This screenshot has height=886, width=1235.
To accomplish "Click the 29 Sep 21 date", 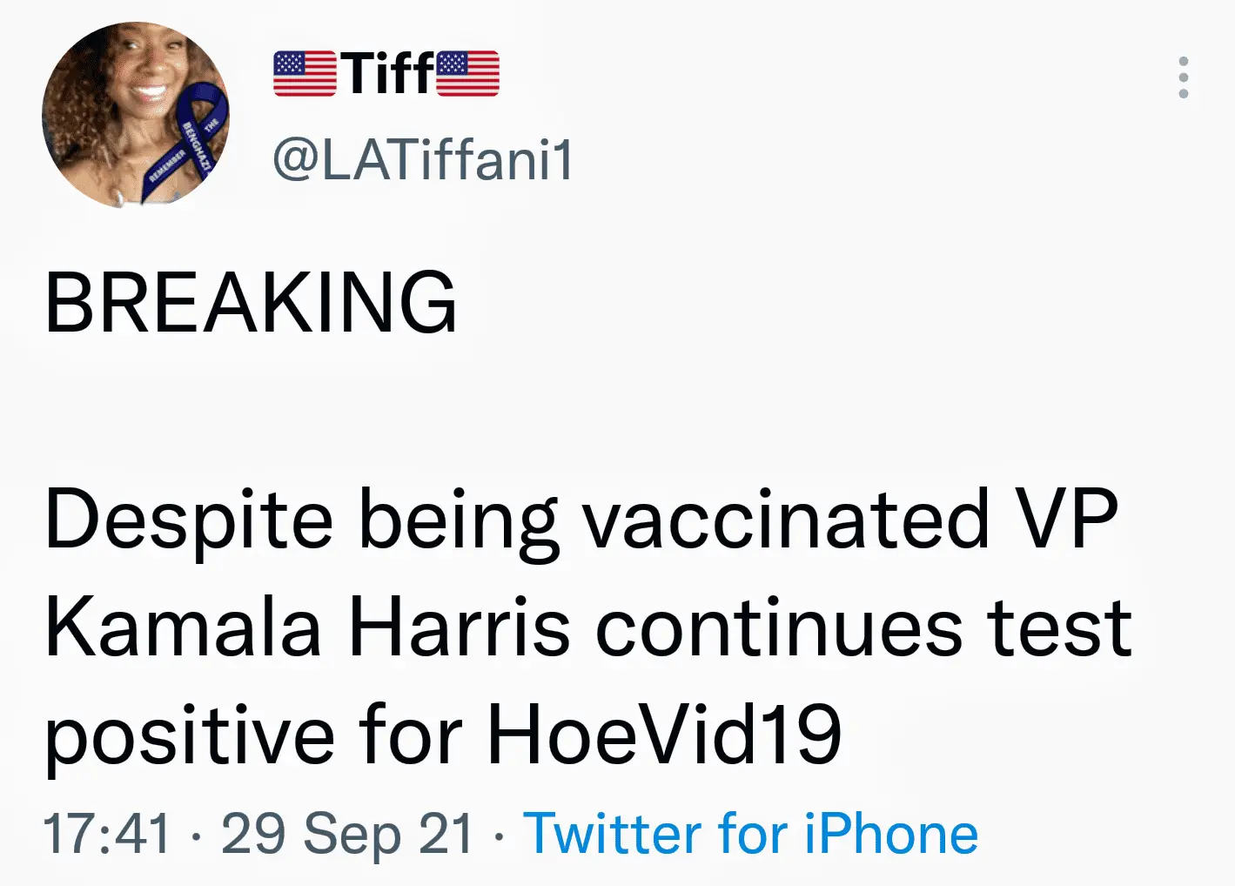I will coord(347,834).
